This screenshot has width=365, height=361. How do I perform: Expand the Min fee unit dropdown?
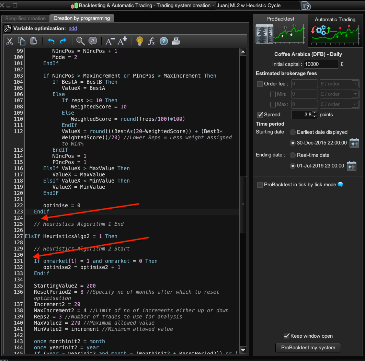click(x=355, y=94)
